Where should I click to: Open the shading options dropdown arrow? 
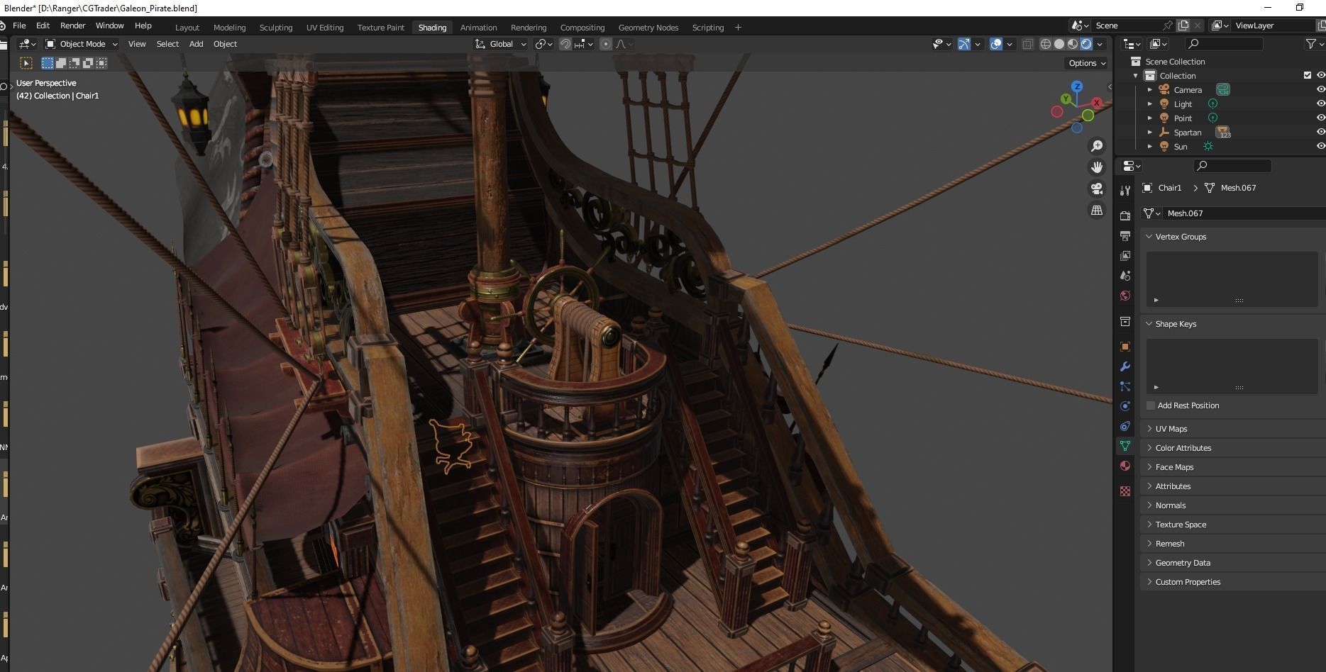[x=1100, y=44]
